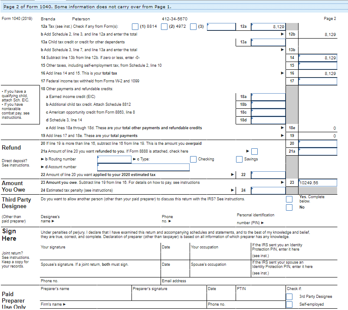Click the line 17 federal tax withheld field
The height and width of the screenshot is (310, 348).
[x=318, y=81]
